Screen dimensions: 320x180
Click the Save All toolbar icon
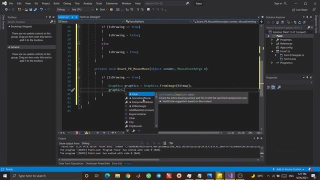(35, 9)
